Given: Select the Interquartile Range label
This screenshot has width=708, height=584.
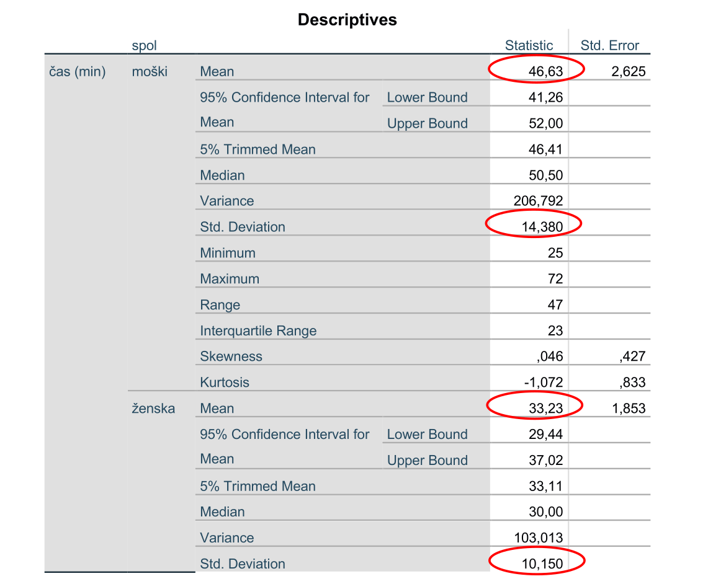Looking at the screenshot, I should [258, 330].
